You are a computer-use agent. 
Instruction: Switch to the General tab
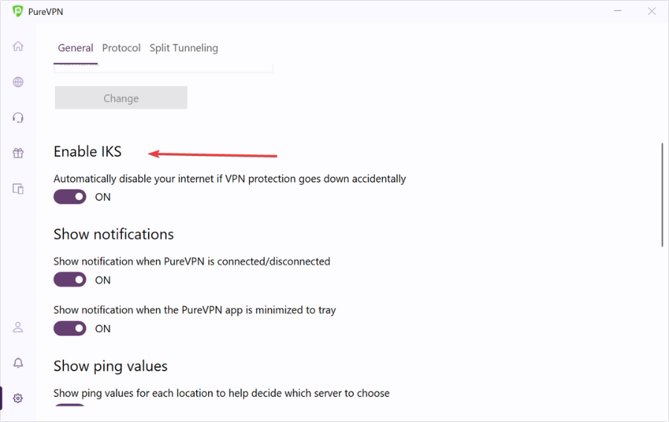click(76, 48)
